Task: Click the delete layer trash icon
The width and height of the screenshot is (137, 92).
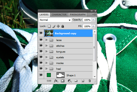Action: click(89, 81)
